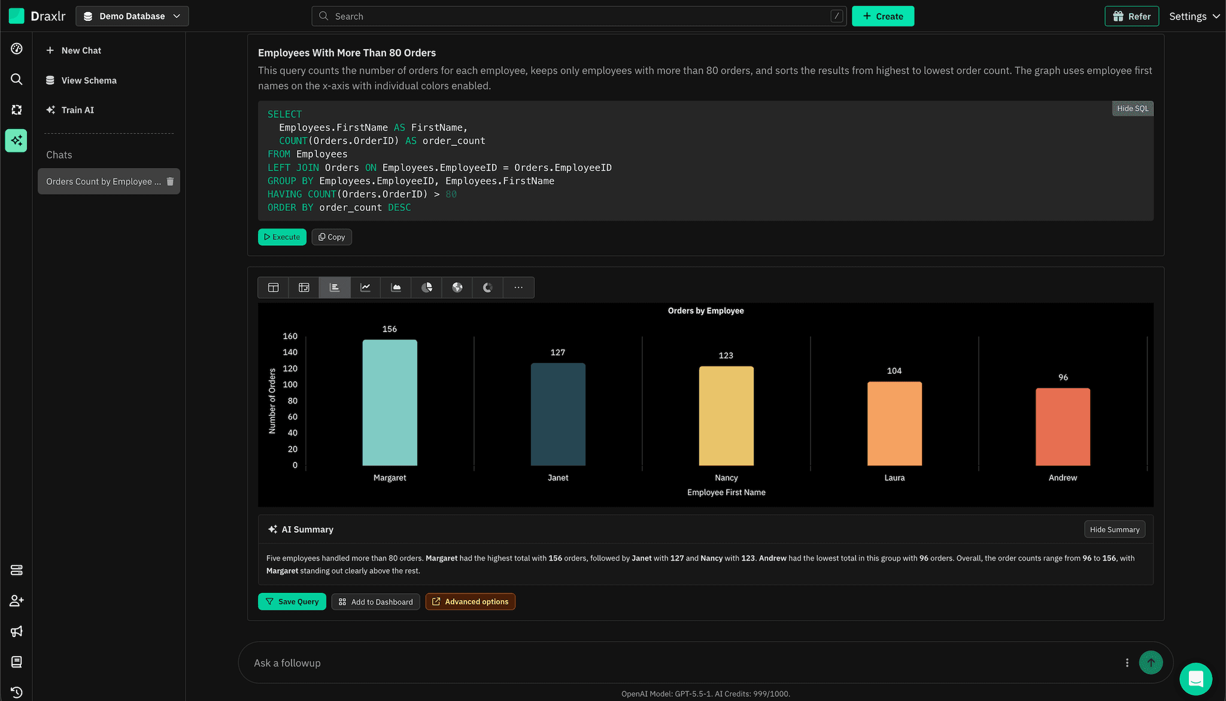Copy the SQL query
1226x701 pixels.
point(332,237)
